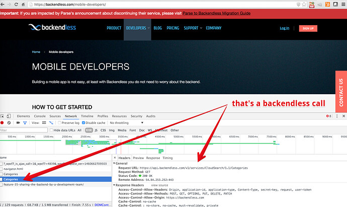Click the shield icon in address bar
Image resolution: width=347 pixels, height=207 pixels.
(298, 5)
